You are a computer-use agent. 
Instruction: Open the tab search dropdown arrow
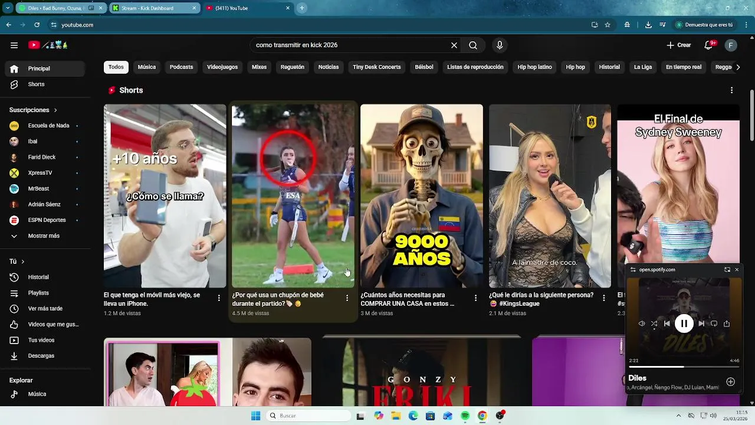[8, 8]
